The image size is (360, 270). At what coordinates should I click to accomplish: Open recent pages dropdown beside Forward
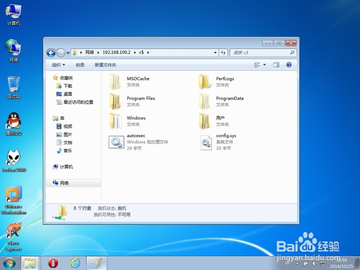click(68, 53)
